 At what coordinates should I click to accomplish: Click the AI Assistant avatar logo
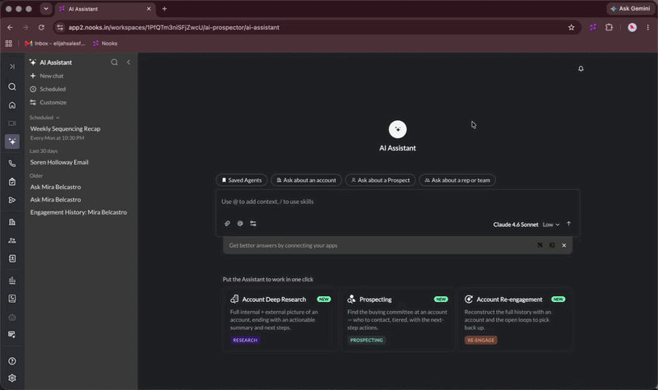coord(397,129)
